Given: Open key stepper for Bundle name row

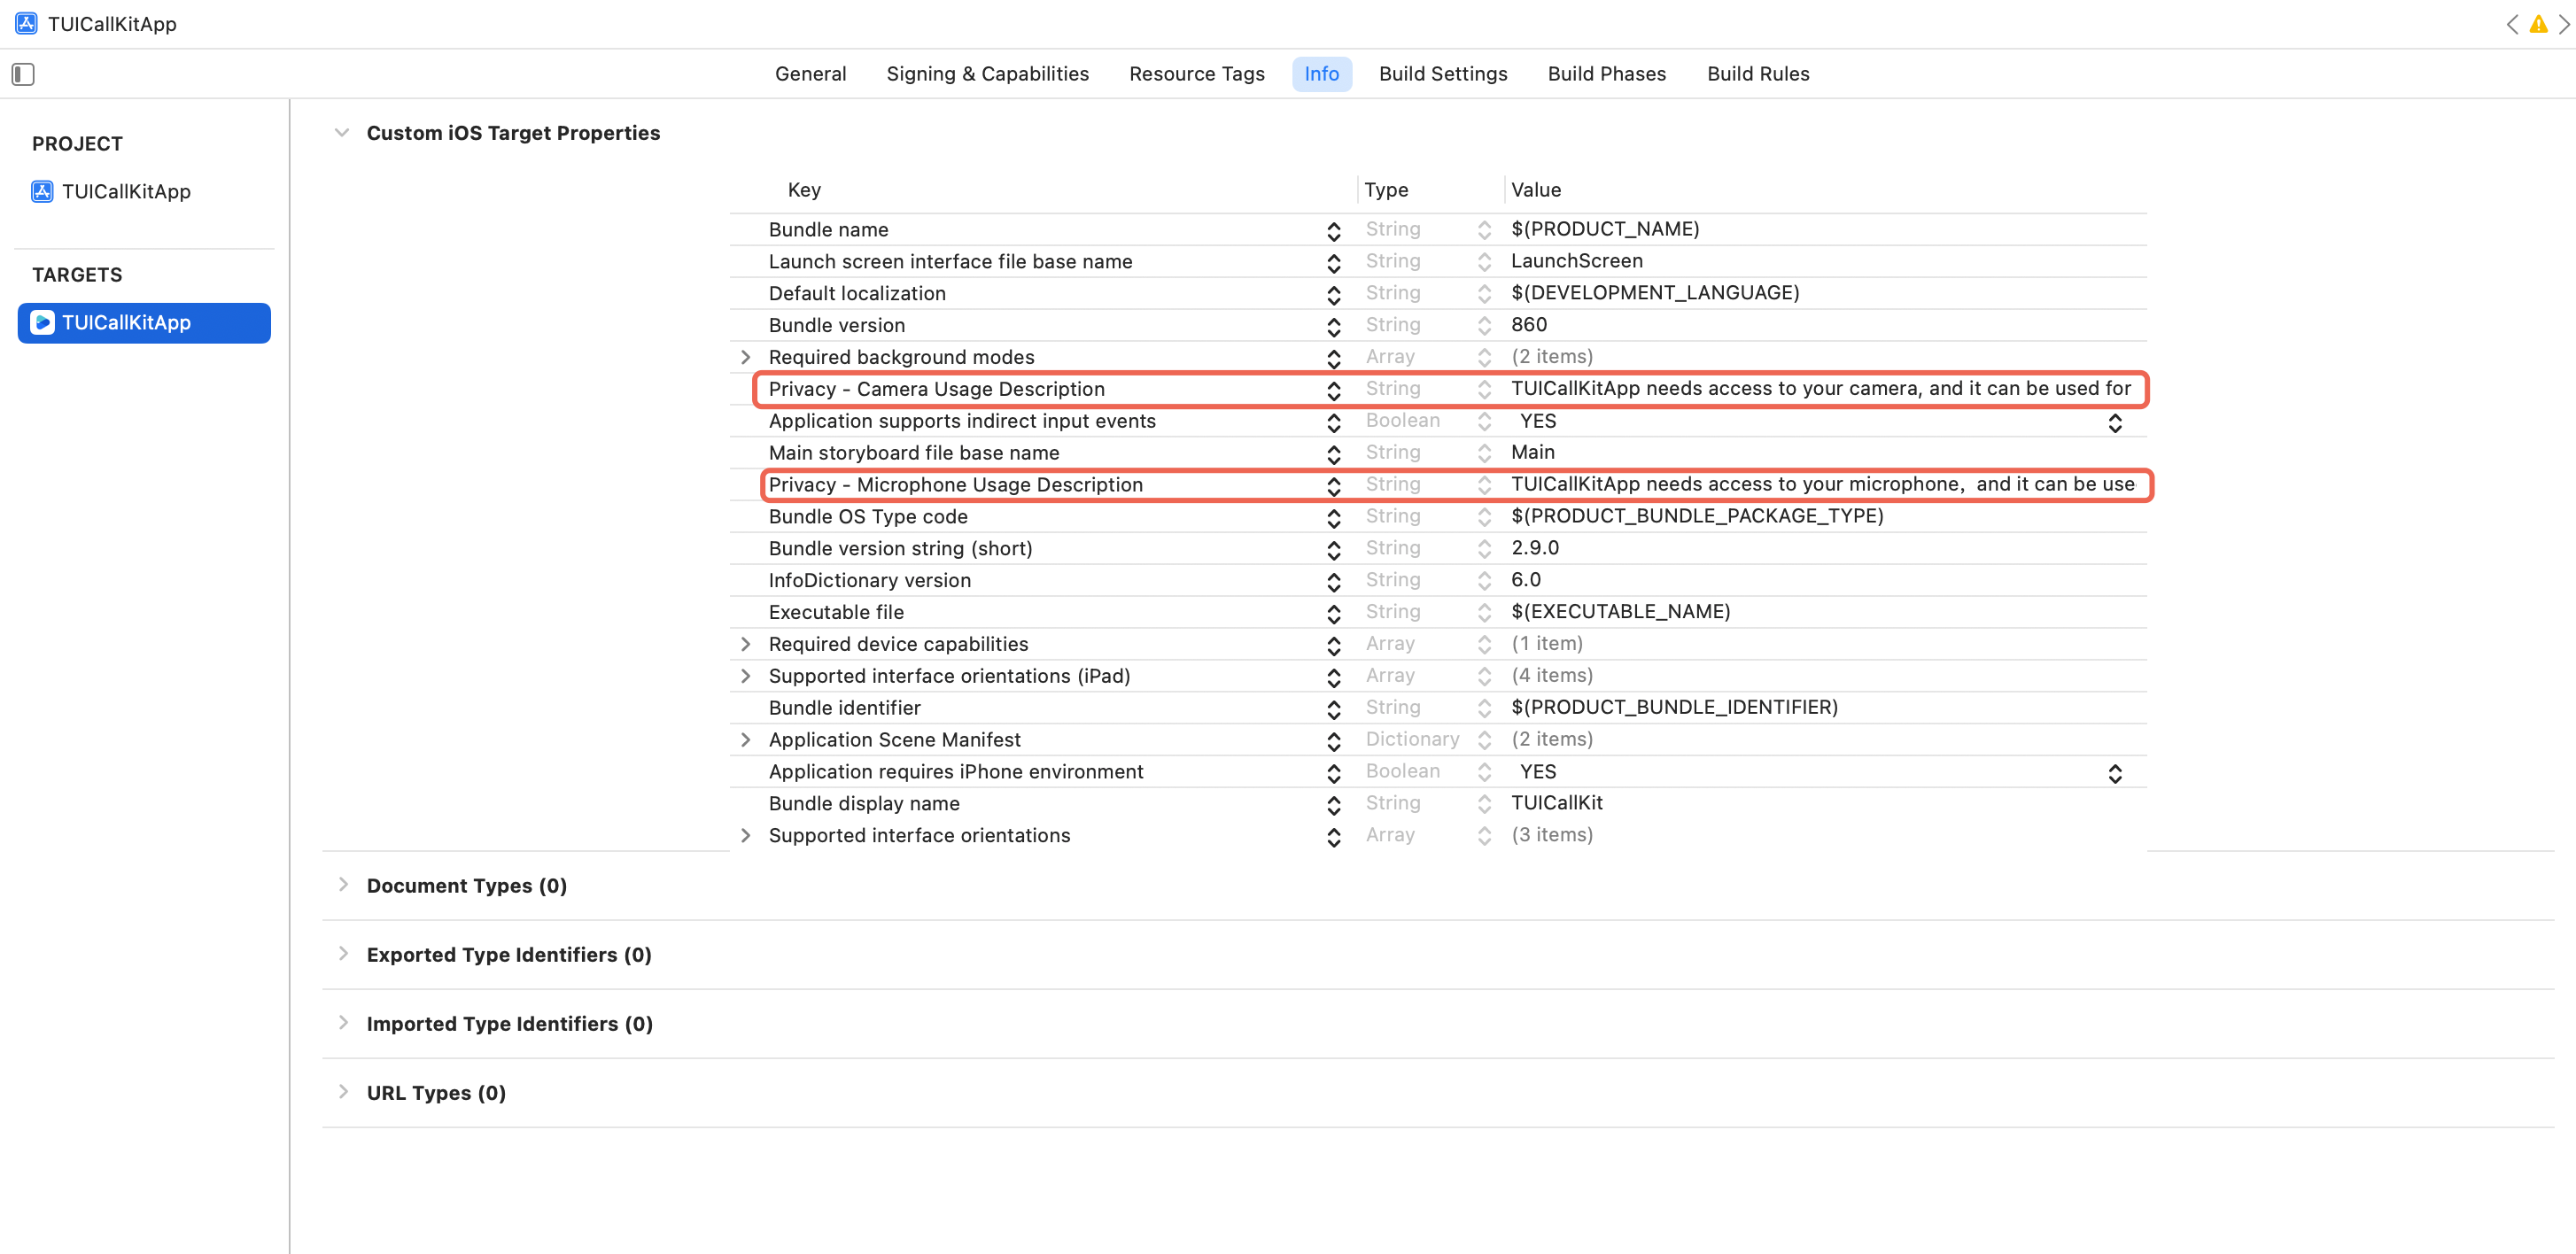Looking at the screenshot, I should (x=1333, y=230).
